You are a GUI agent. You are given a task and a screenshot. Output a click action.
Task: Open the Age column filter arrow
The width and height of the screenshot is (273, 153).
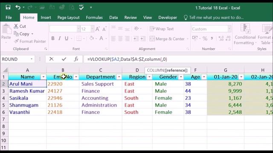coord(204,77)
